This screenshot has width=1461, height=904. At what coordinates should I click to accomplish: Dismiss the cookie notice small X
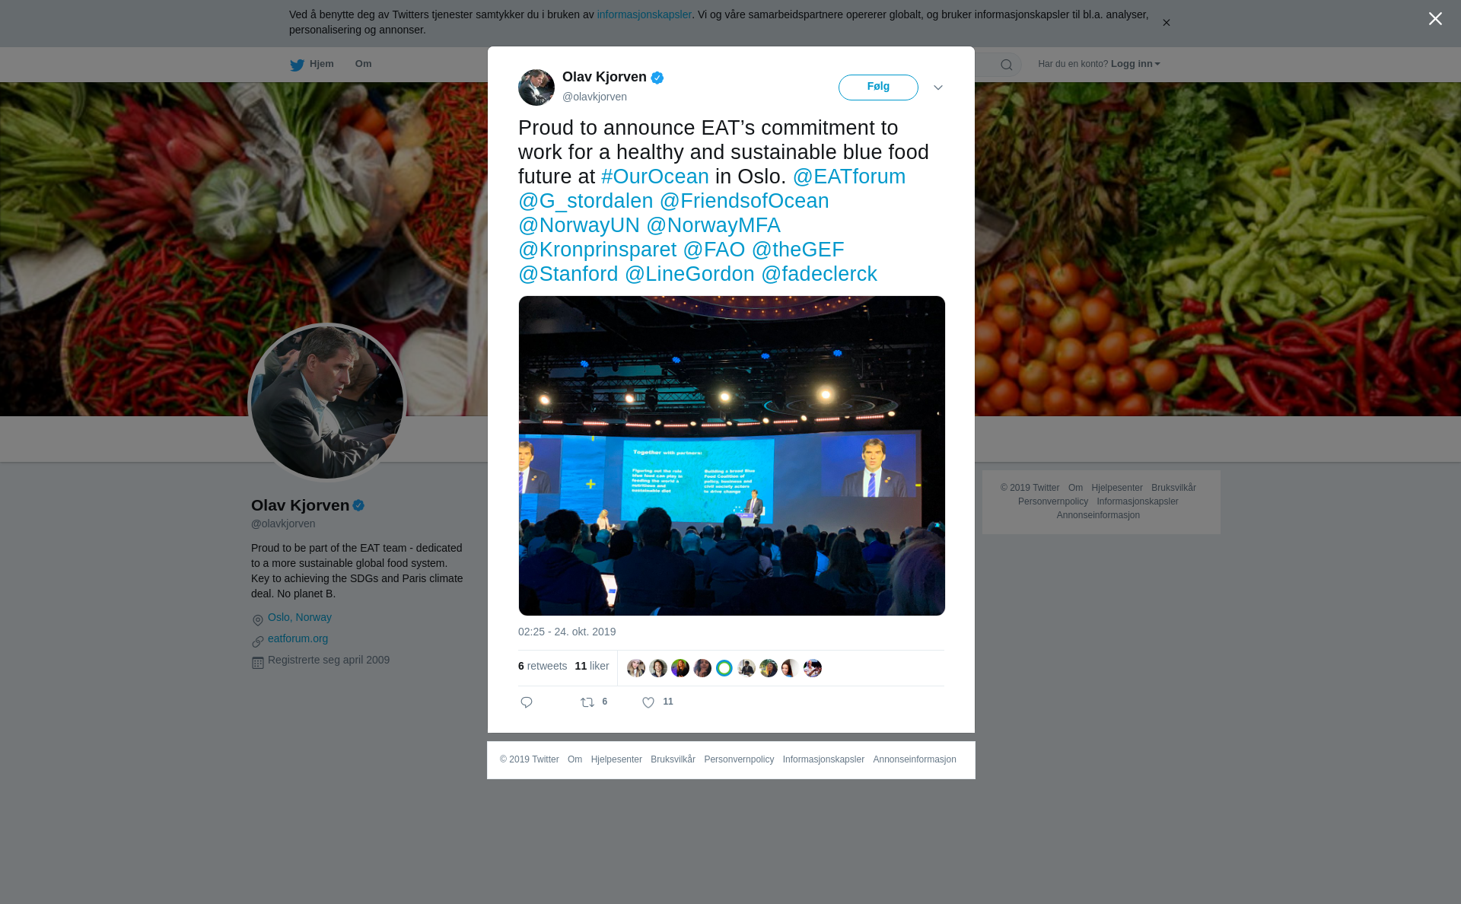pyautogui.click(x=1166, y=23)
